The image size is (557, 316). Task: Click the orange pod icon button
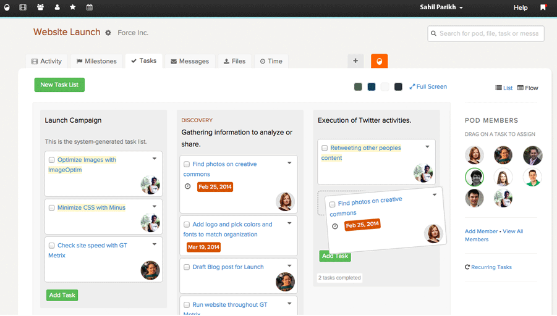click(x=379, y=61)
